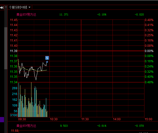Click the 14:00 time axis label
Screen dimensions: 158x133
pyautogui.click(x=117, y=119)
